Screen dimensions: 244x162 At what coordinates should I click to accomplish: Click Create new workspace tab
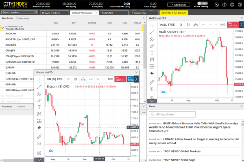144,13
